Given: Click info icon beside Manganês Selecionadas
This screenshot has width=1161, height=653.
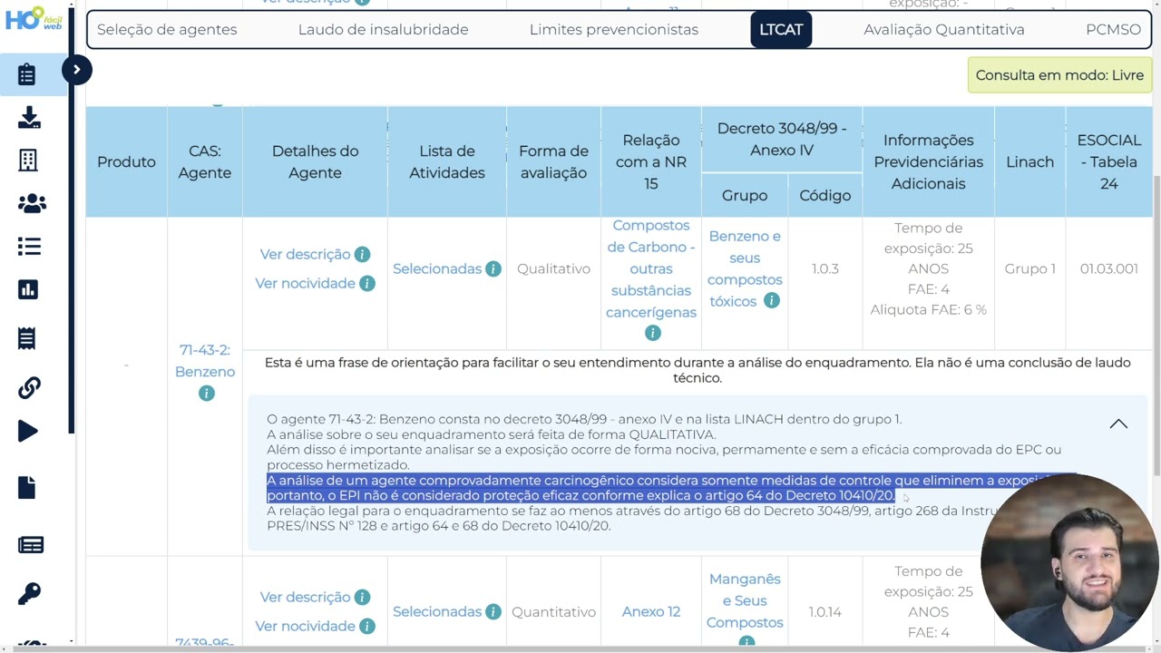Looking at the screenshot, I should (493, 612).
